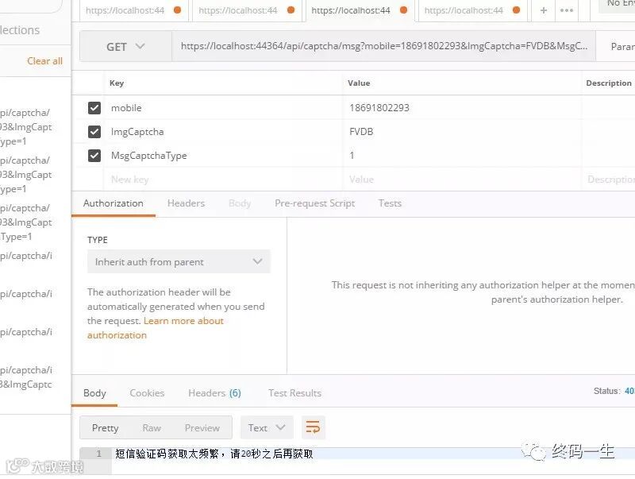Switch to the Authorization tab
The width and height of the screenshot is (635, 479).
click(x=114, y=203)
